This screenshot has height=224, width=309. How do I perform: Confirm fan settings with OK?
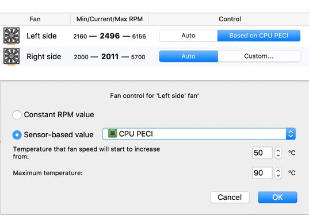point(277,197)
